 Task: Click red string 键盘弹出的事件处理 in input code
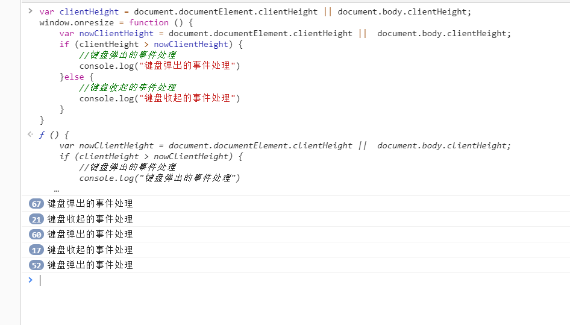tap(187, 66)
